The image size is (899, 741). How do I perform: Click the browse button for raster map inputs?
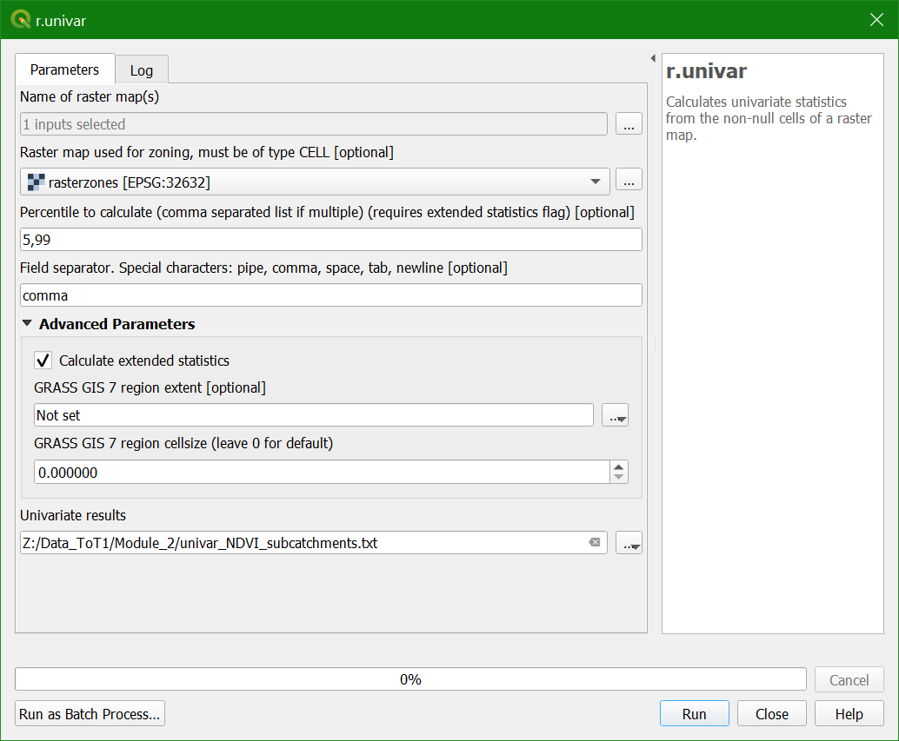pyautogui.click(x=629, y=124)
